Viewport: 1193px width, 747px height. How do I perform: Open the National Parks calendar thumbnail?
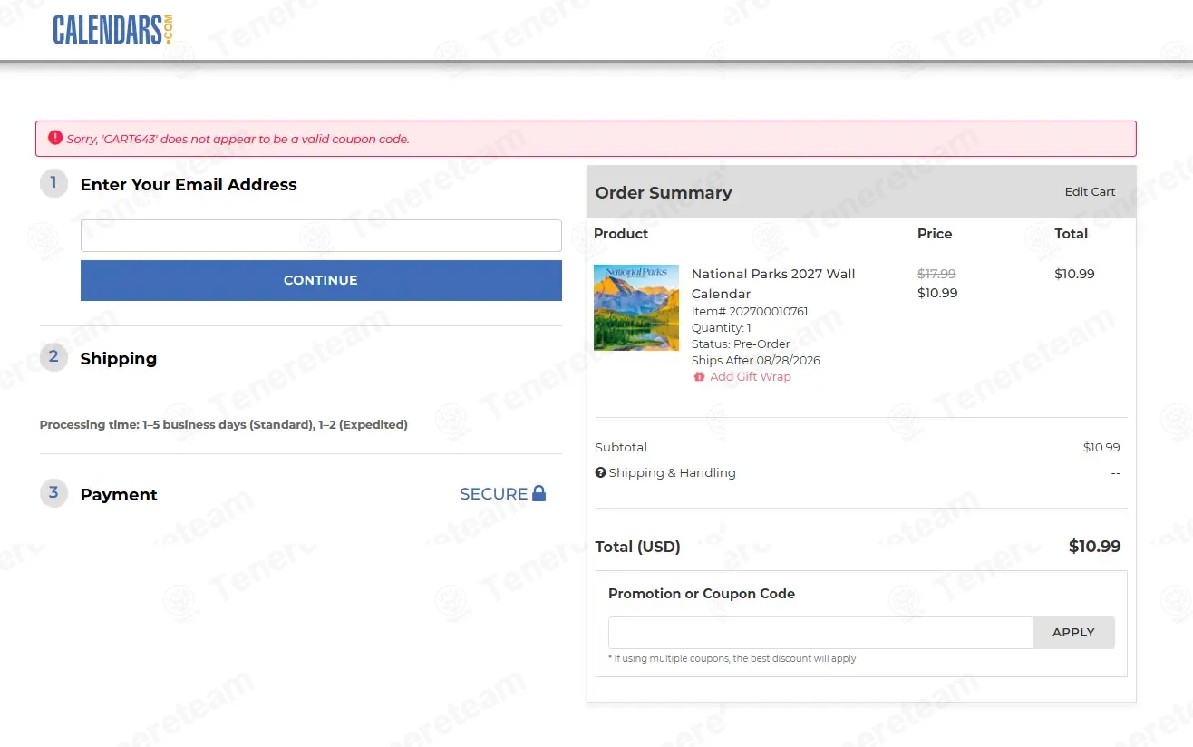tap(636, 307)
